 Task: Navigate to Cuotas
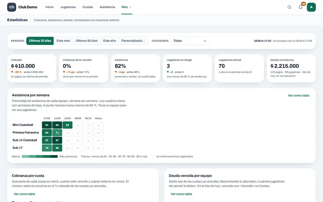(88, 7)
